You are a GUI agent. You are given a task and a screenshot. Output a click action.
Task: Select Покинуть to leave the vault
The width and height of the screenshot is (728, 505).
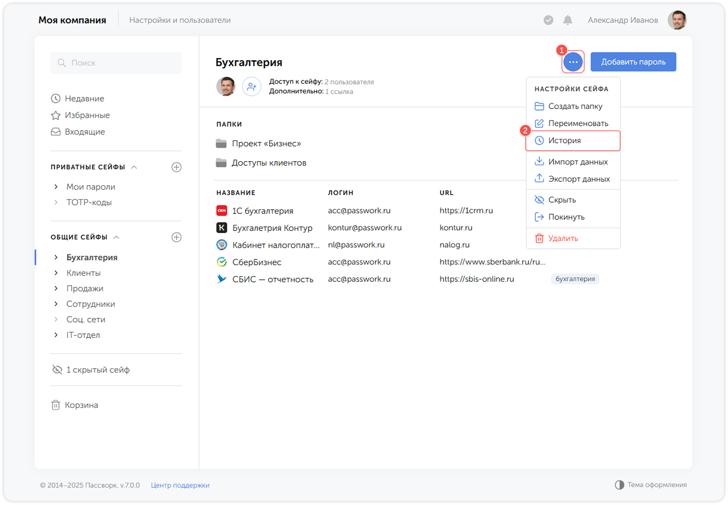point(573,217)
